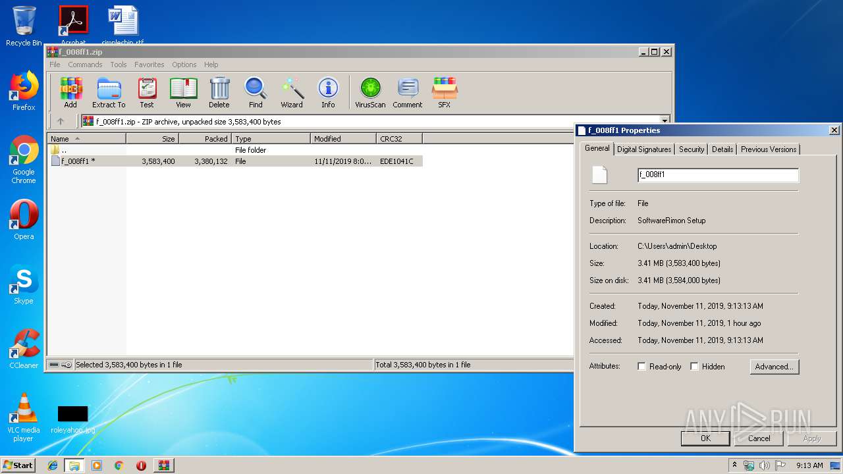
Task: Open Skype desktop shortcut
Action: pyautogui.click(x=24, y=284)
